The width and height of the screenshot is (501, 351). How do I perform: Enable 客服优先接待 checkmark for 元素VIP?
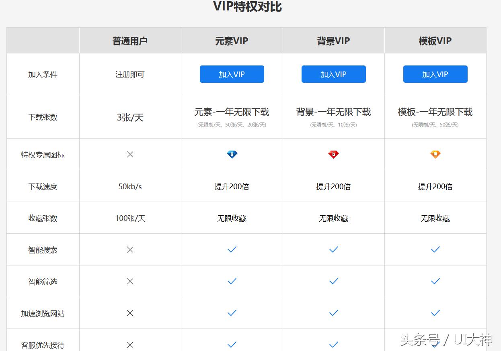232,345
